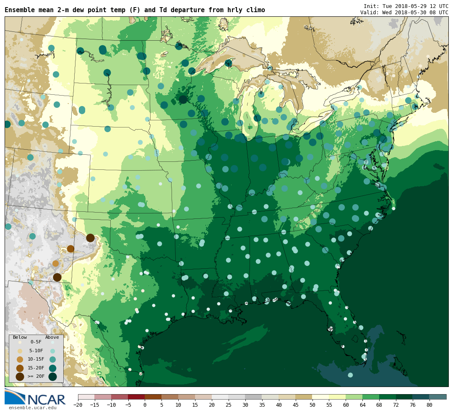This screenshot has height=413, width=453.
Task: Click the legend's >= 20F below-normal dark brown circle
Action: point(20,377)
